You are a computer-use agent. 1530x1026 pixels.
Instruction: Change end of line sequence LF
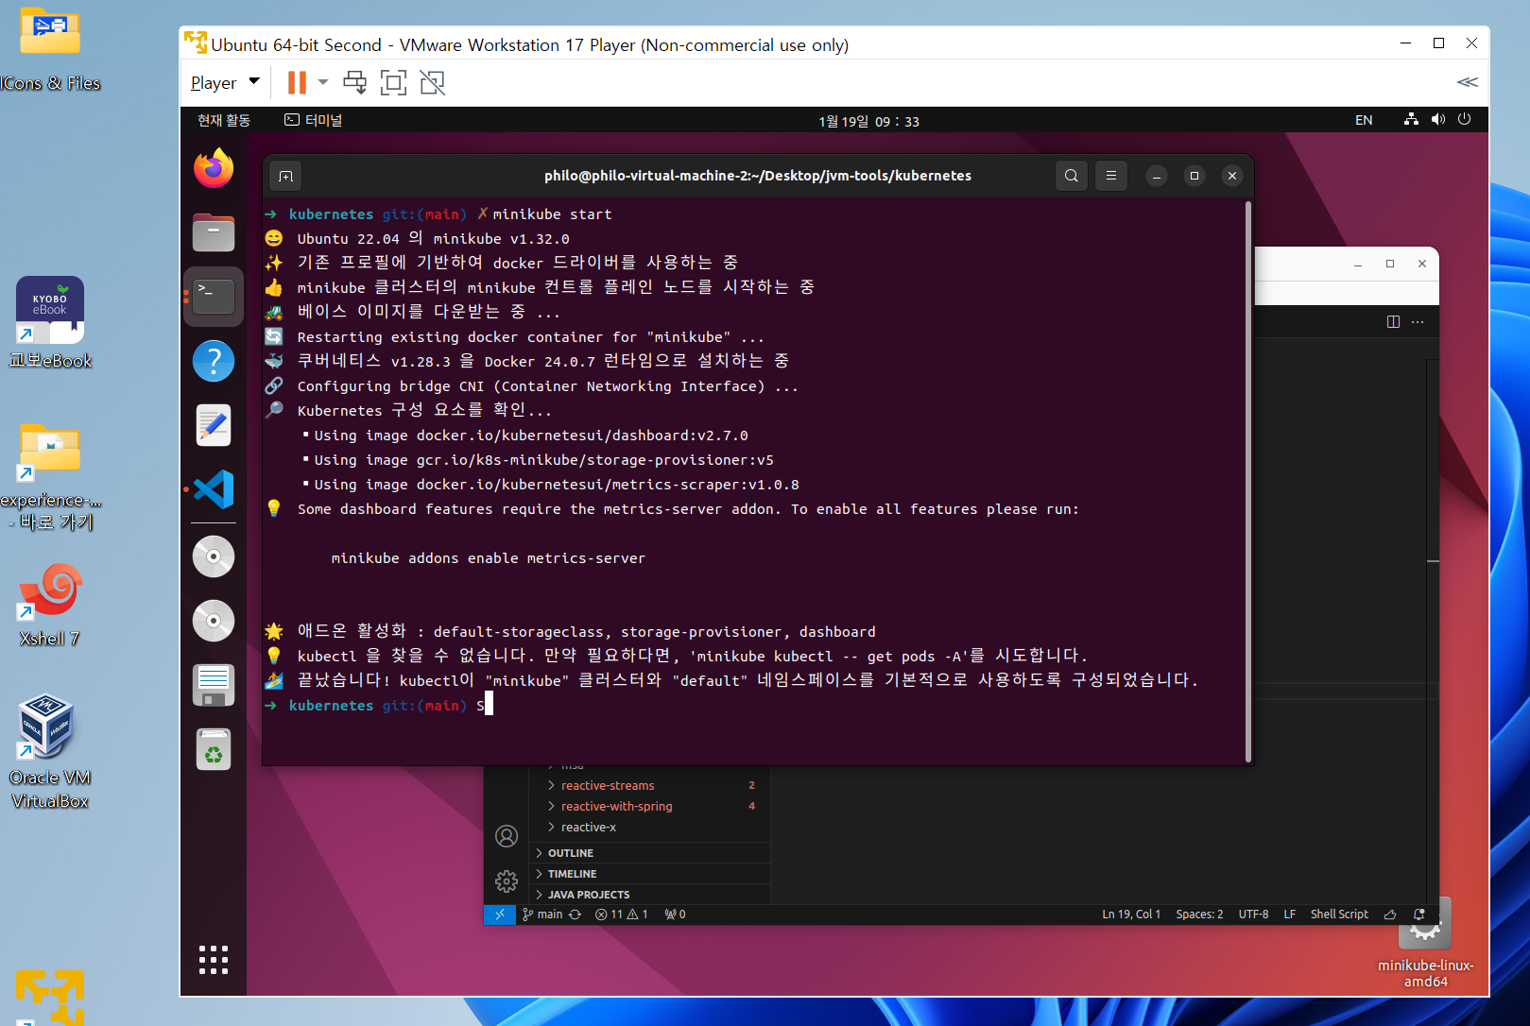click(1289, 915)
